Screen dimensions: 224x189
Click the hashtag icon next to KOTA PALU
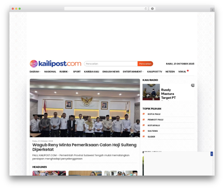click(x=144, y=114)
